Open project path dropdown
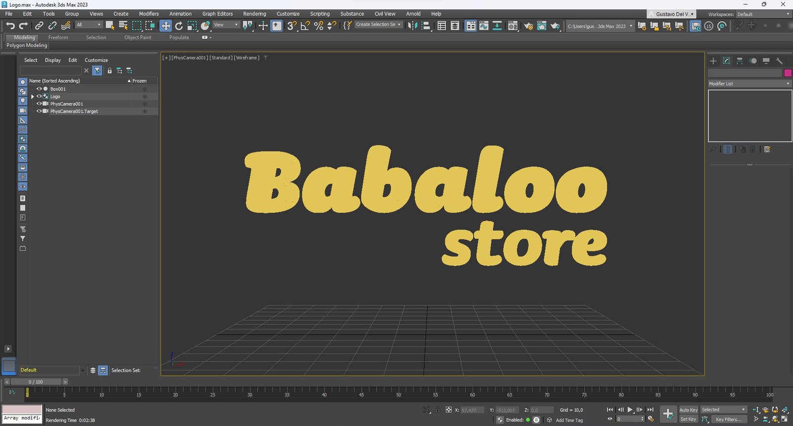The width and height of the screenshot is (793, 426). click(600, 26)
